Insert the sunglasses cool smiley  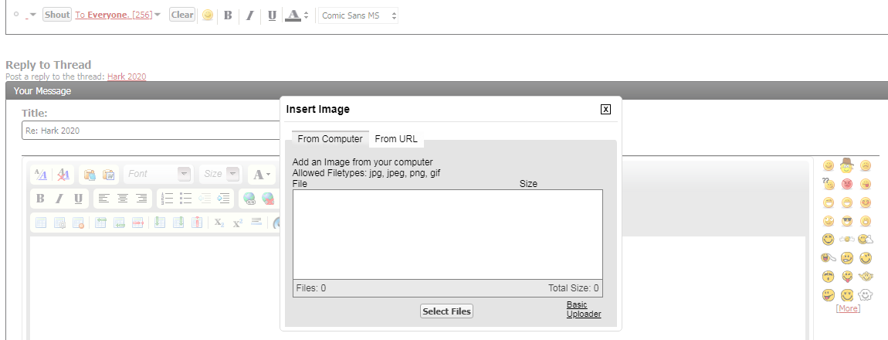point(846,221)
